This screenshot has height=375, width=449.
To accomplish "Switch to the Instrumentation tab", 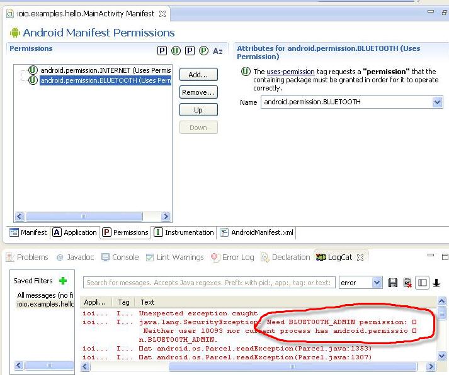I will pyautogui.click(x=184, y=232).
